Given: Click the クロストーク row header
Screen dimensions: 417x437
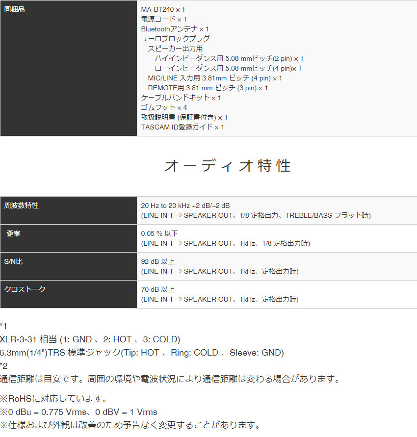Looking at the screenshot, I should pos(25,289).
